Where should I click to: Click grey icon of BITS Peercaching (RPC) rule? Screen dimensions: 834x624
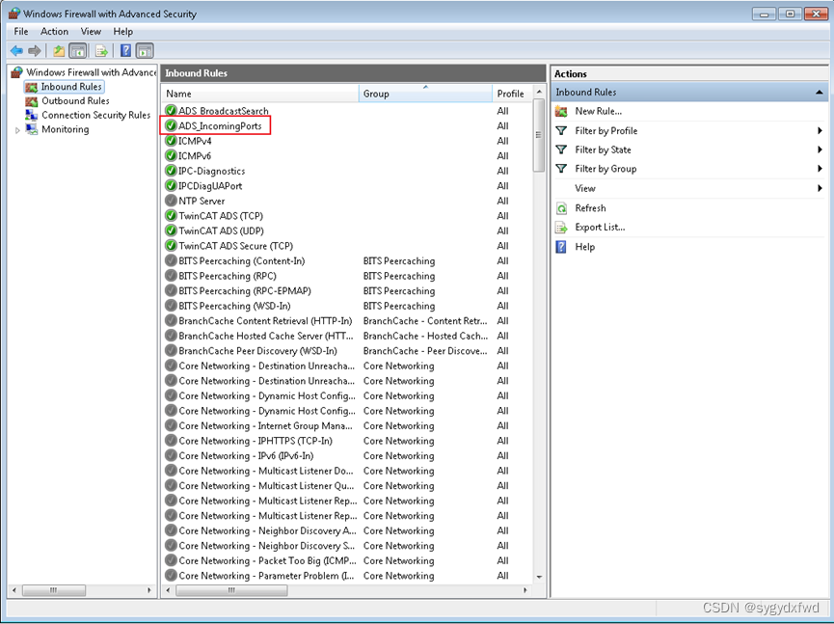tap(171, 276)
